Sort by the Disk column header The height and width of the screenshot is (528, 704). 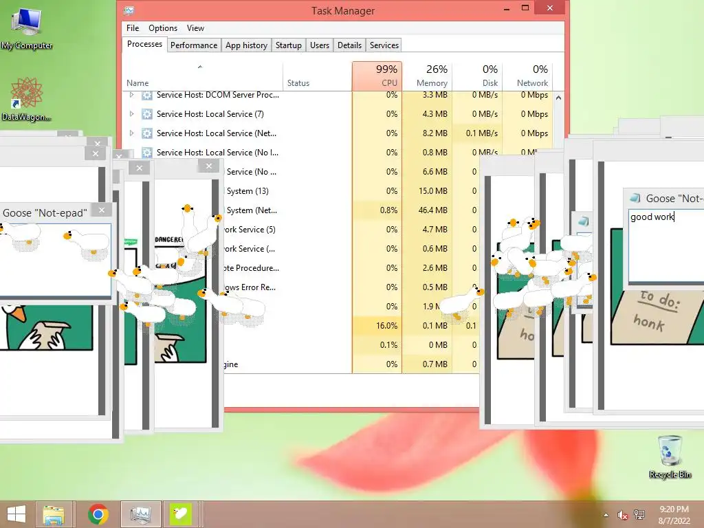coord(477,76)
